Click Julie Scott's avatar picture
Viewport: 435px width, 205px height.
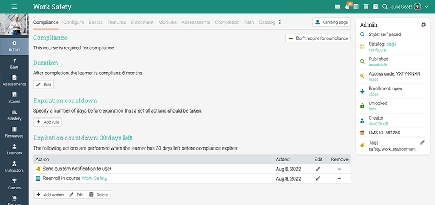pyautogui.click(x=418, y=7)
